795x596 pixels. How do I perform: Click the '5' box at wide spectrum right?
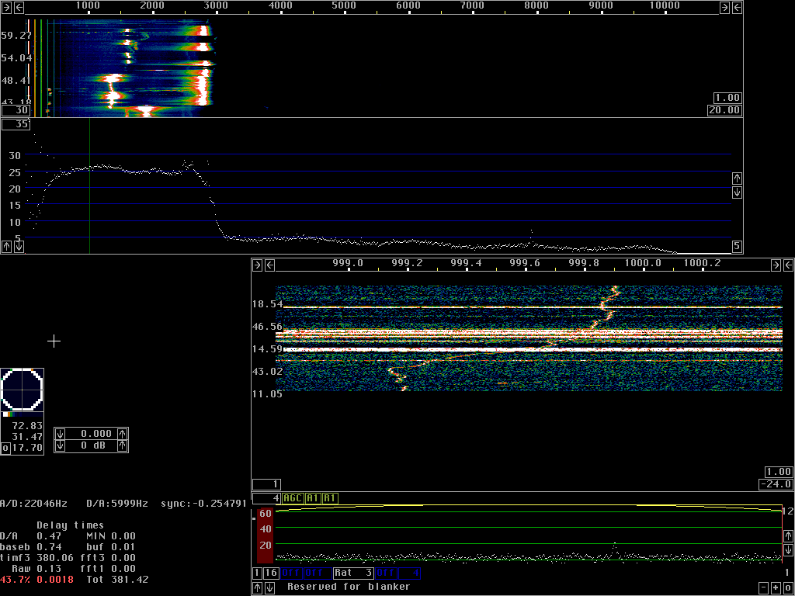[737, 247]
